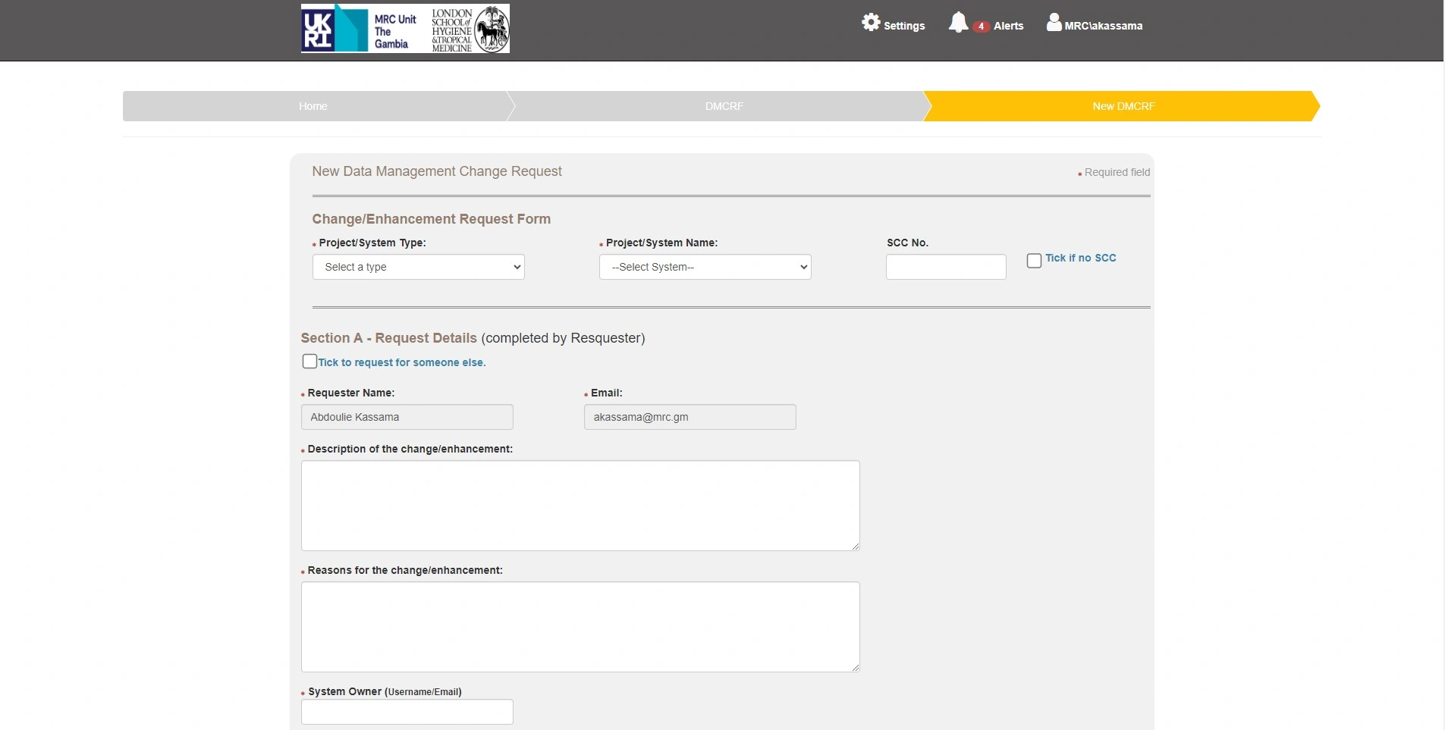The height and width of the screenshot is (730, 1445).
Task: Click the MRC Unit The Gambia logo
Action: 395,29
